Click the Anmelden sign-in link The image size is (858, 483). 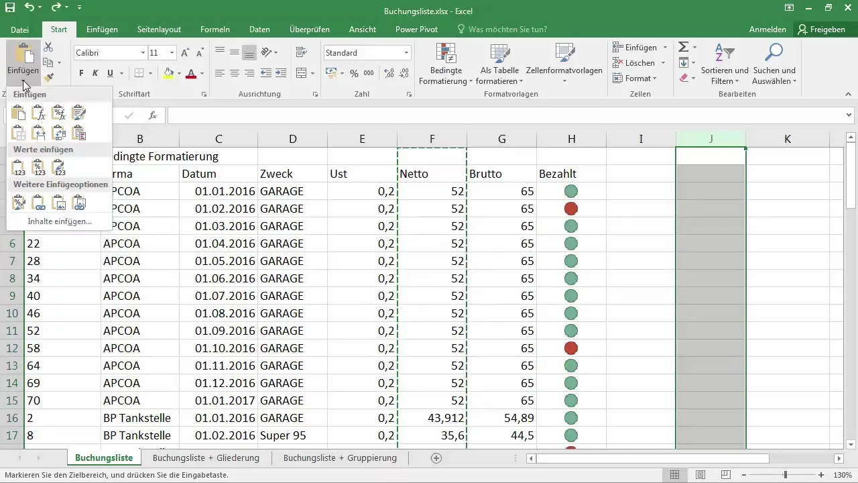[768, 30]
